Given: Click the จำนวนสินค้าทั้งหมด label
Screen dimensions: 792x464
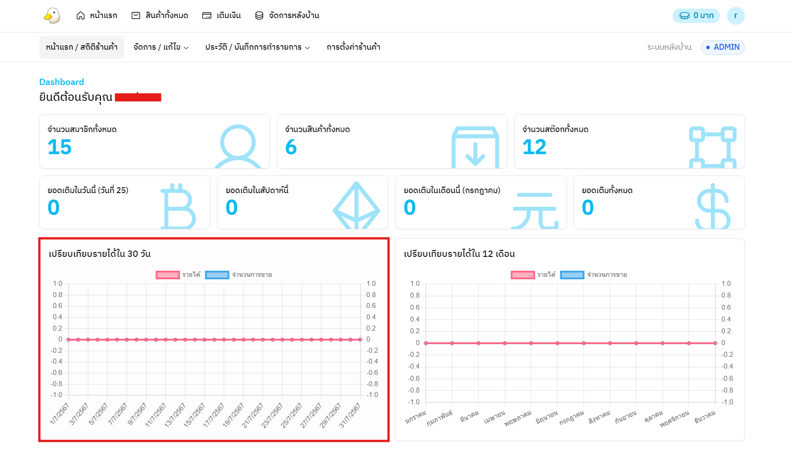Looking at the screenshot, I should click(317, 129).
